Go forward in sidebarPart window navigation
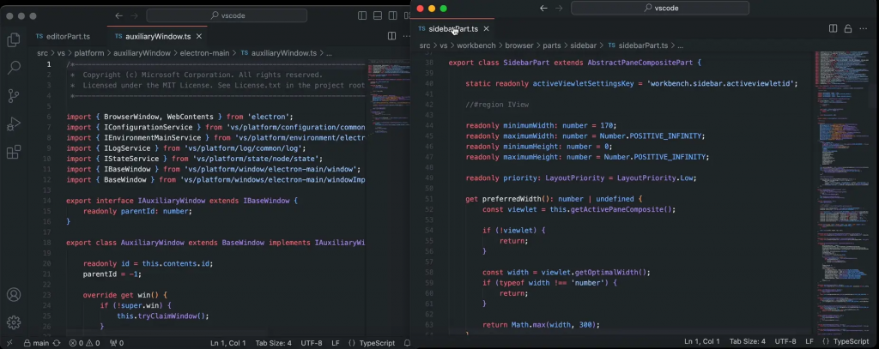879x349 pixels. [559, 8]
